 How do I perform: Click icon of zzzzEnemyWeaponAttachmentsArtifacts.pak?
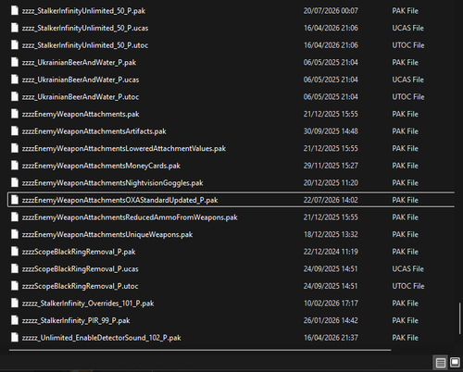click(x=15, y=131)
